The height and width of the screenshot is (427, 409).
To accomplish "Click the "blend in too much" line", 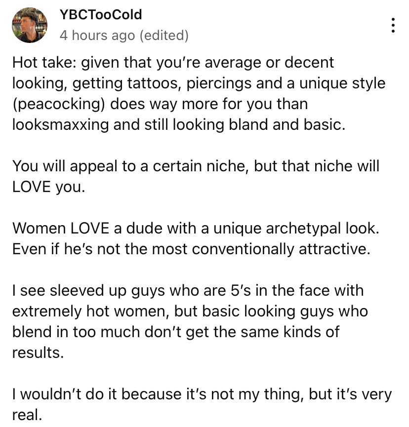I will [176, 332].
